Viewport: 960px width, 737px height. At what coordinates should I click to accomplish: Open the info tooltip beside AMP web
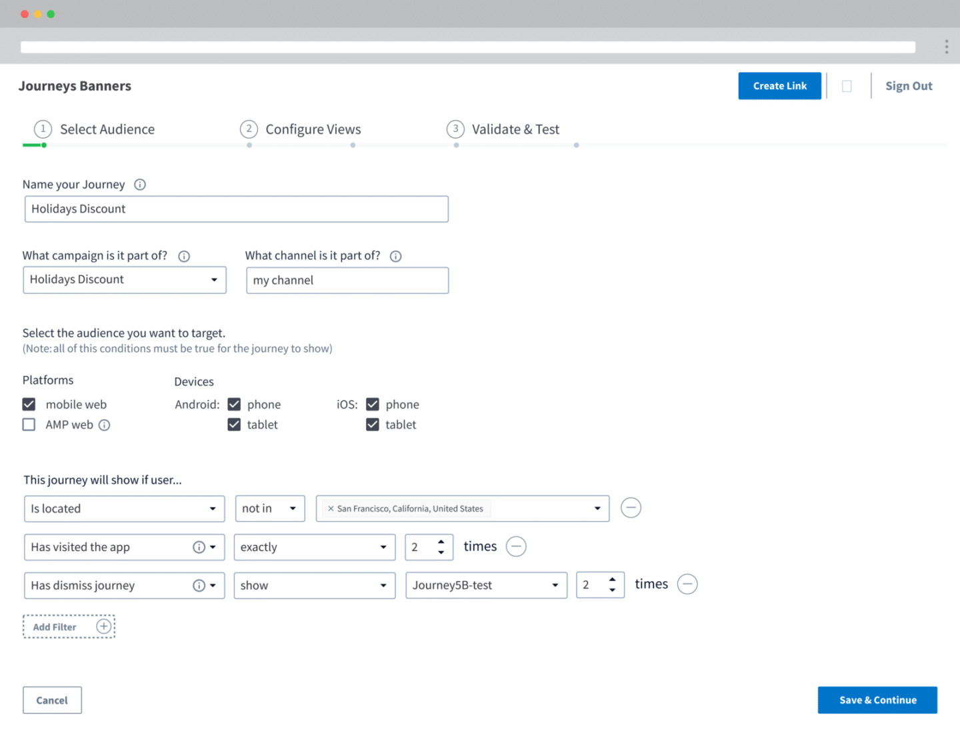point(105,424)
